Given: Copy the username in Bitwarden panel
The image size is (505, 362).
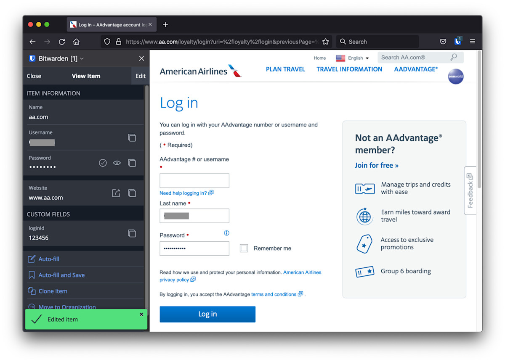Looking at the screenshot, I should coord(132,137).
